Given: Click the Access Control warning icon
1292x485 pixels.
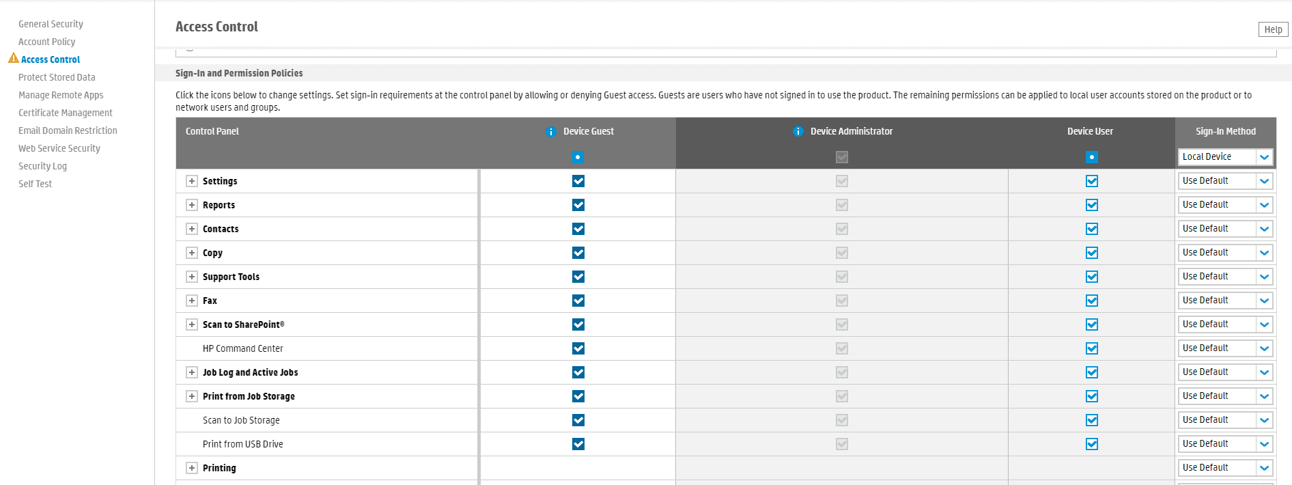Looking at the screenshot, I should pos(13,59).
